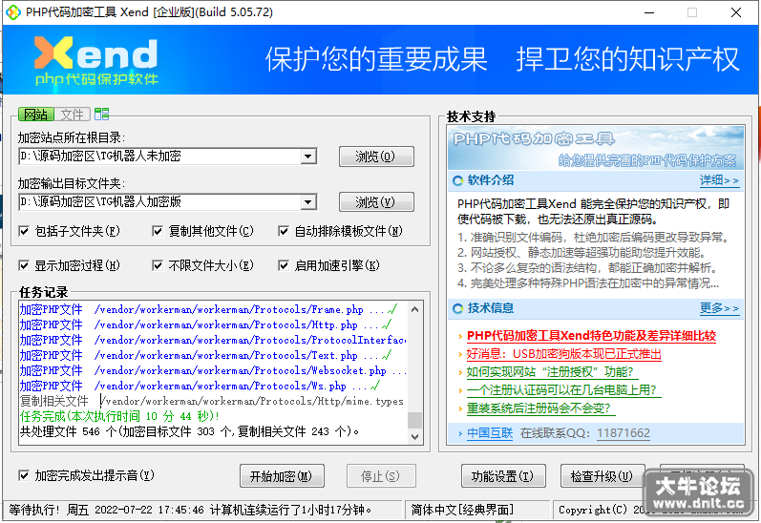Click the Xend logo in the banner
Image resolution: width=761 pixels, height=523 pixels.
[96, 61]
